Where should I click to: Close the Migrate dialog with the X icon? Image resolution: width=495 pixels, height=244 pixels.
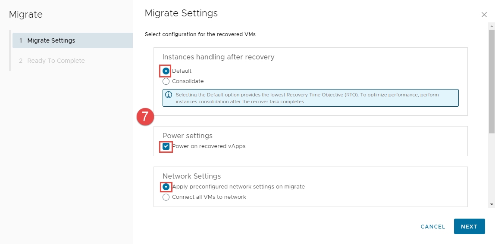(x=484, y=15)
